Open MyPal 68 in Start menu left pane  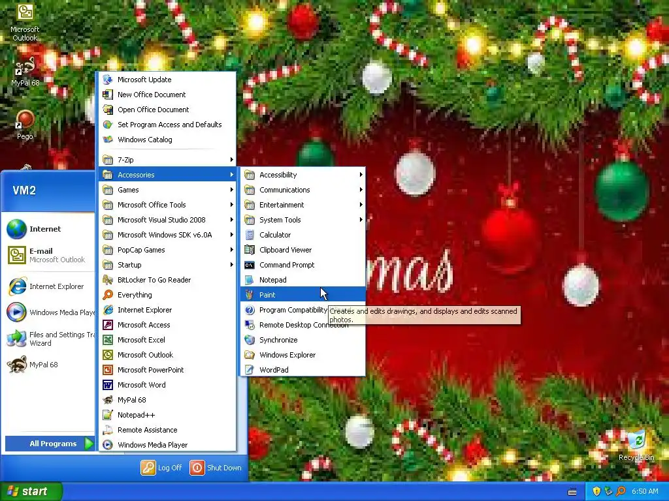pos(49,365)
